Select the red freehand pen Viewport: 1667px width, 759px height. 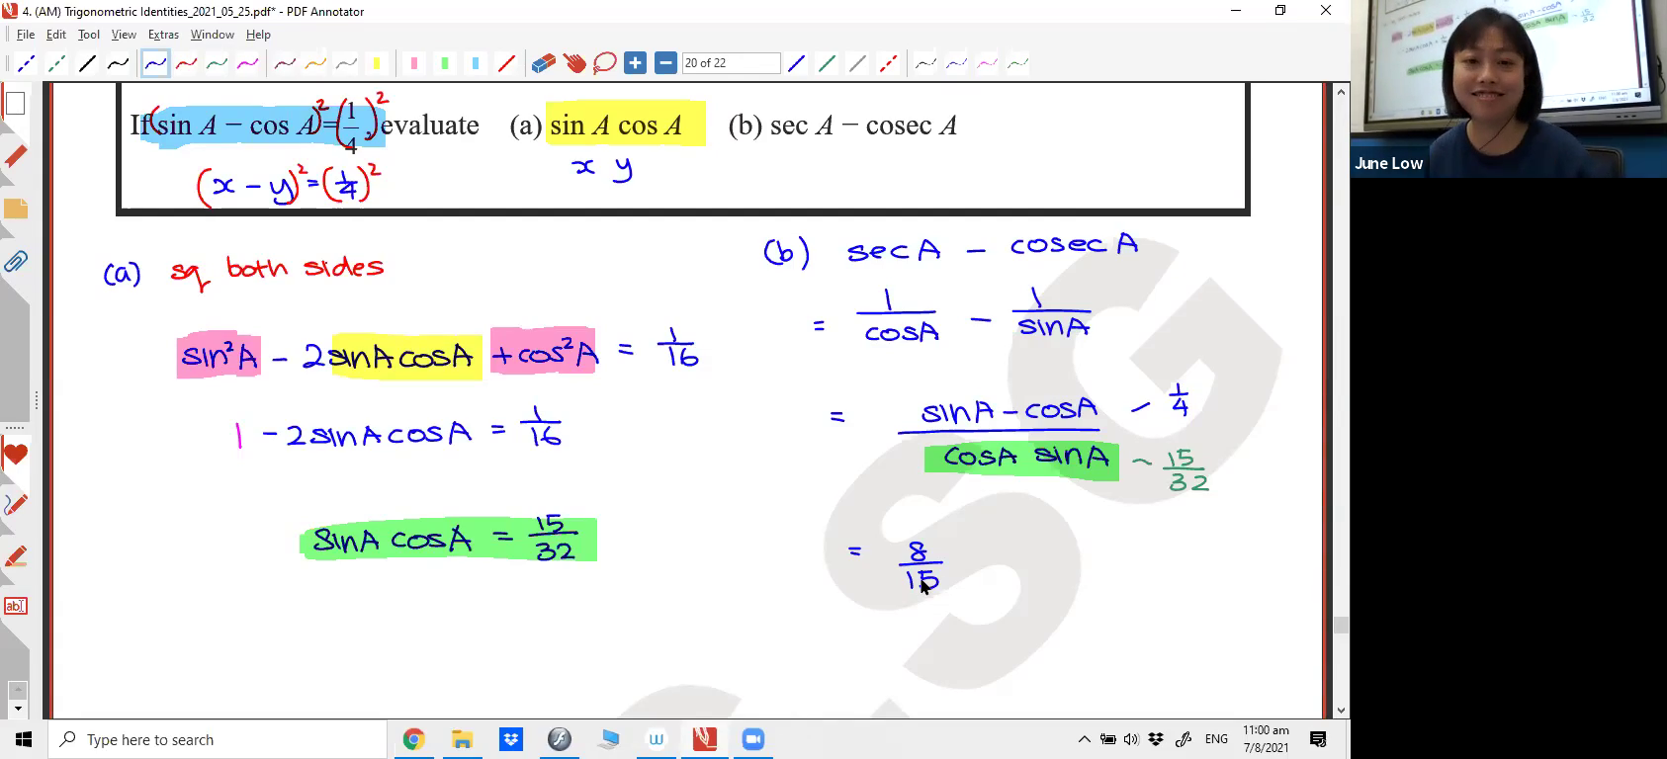click(186, 64)
